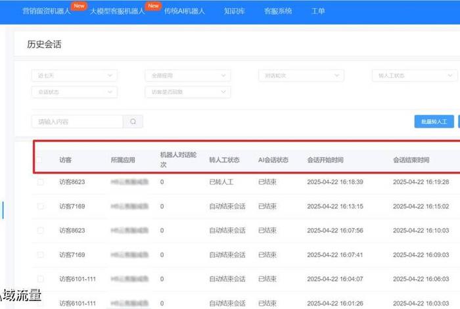Click the search magnifier icon button

(x=133, y=122)
